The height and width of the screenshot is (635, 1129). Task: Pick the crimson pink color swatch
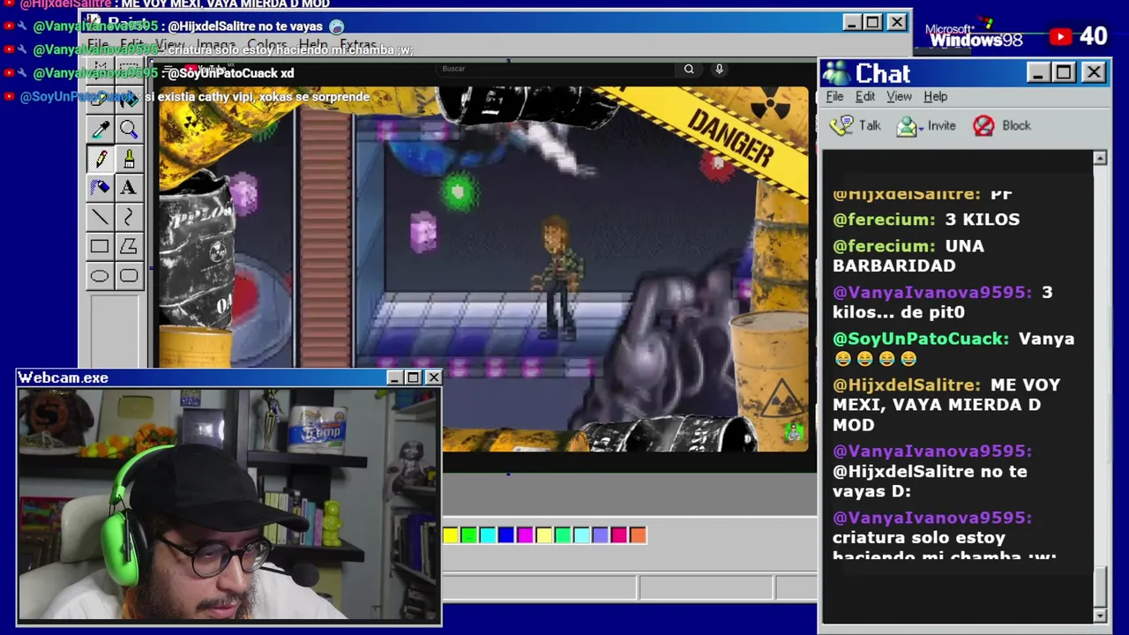(618, 535)
